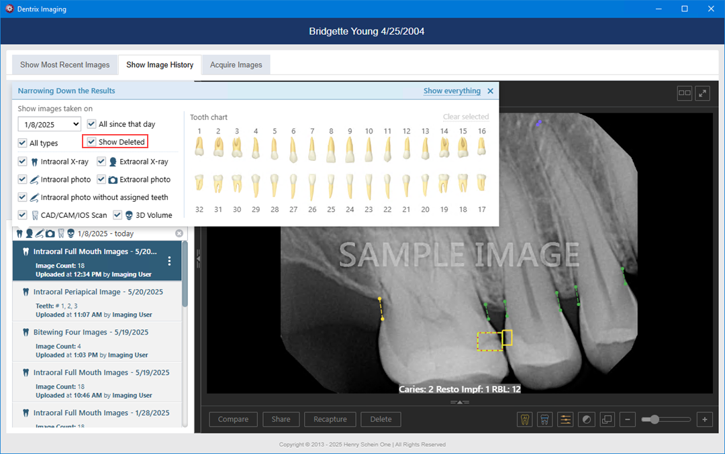The image size is (725, 454).
Task: Open the 1/8/2025 date dropdown
Action: (x=50, y=124)
